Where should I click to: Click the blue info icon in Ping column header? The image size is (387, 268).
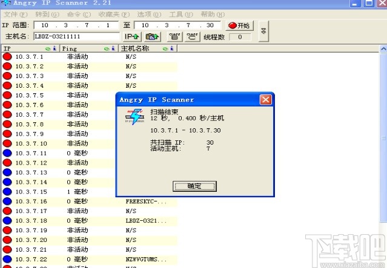click(113, 48)
